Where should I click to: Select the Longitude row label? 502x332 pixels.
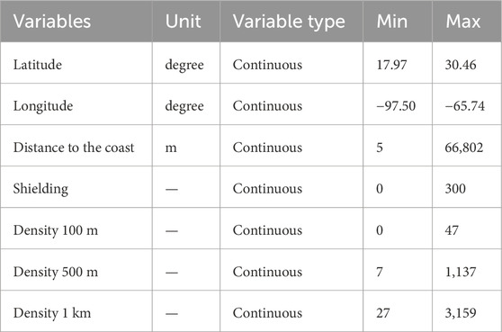(x=43, y=106)
